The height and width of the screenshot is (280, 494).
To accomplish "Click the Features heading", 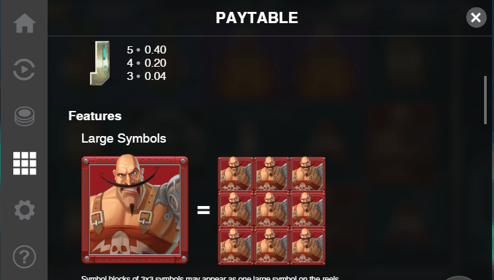I will [x=95, y=116].
